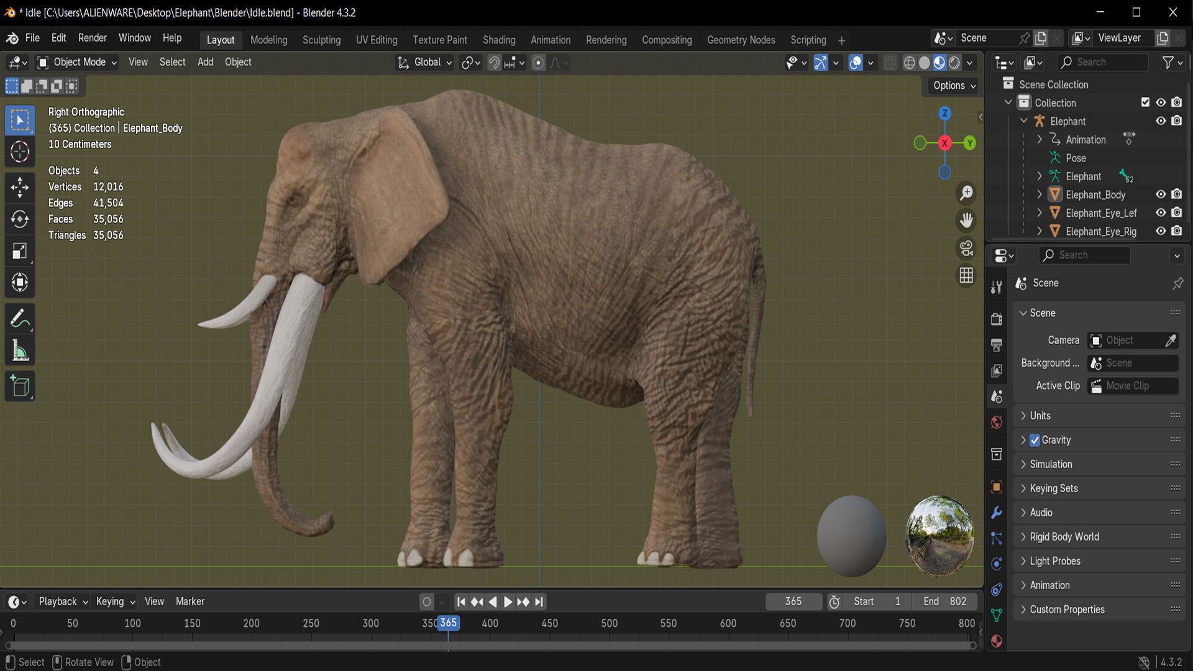Select the Add Cube tool
This screenshot has height=671, width=1193.
click(20, 386)
